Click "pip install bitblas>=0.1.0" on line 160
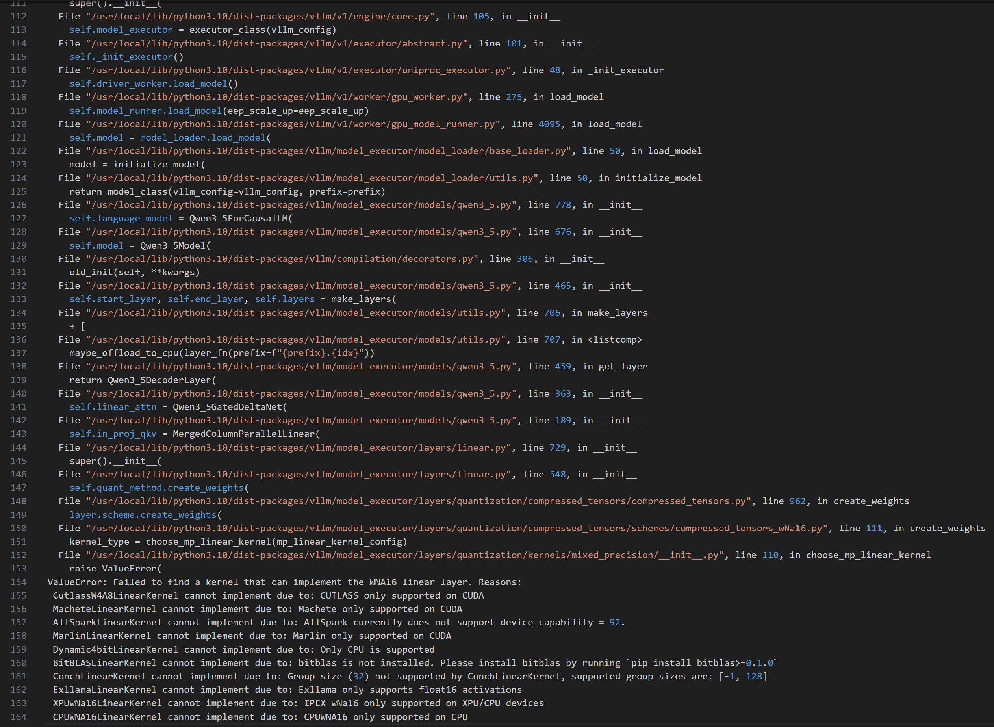This screenshot has height=727, width=994. (x=702, y=663)
